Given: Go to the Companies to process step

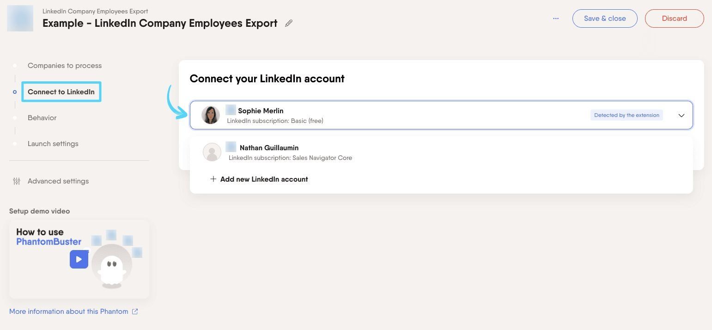Looking at the screenshot, I should (x=65, y=66).
